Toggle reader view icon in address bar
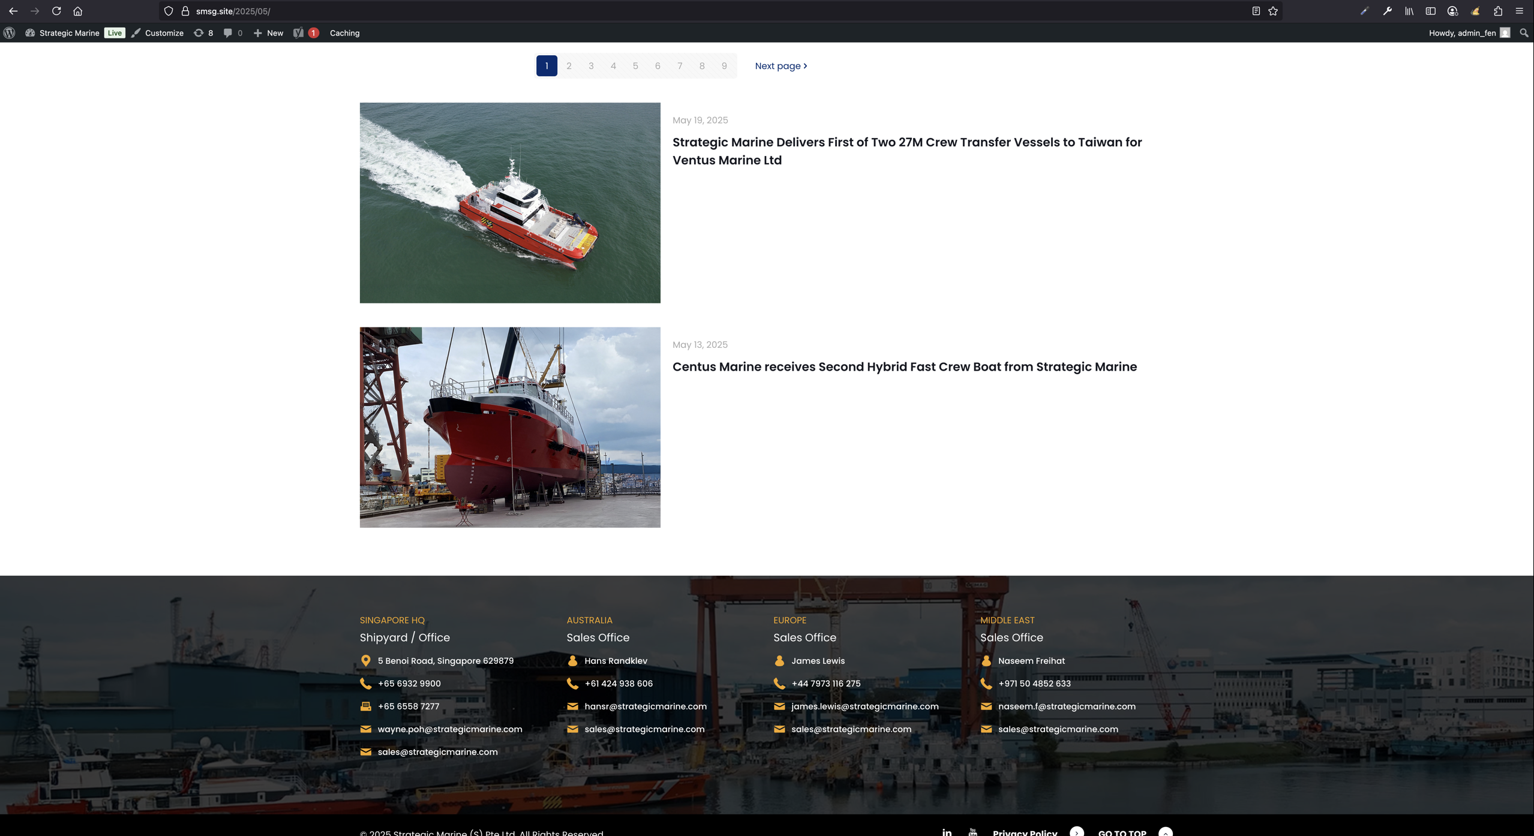This screenshot has height=836, width=1534. (1256, 11)
